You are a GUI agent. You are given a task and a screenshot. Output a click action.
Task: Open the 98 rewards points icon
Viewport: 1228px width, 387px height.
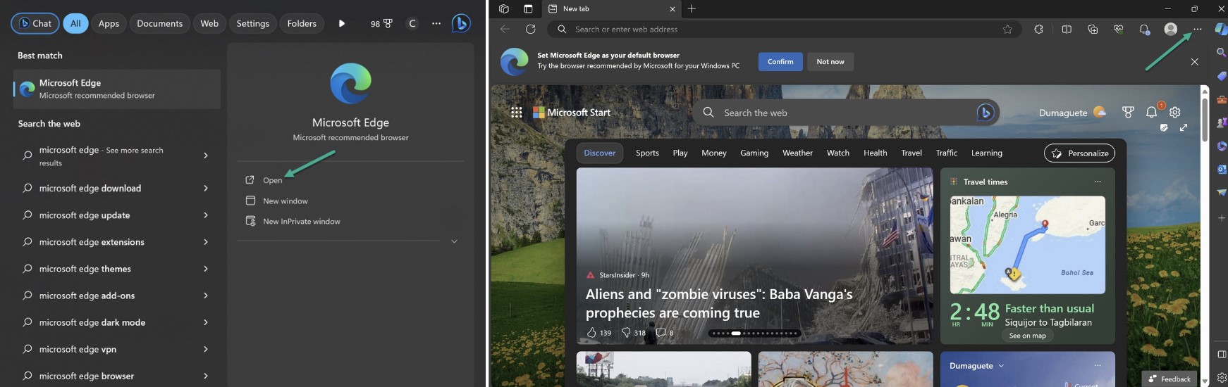coord(381,23)
